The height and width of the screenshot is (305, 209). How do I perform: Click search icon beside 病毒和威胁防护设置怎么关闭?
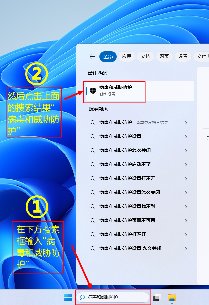tap(93, 193)
